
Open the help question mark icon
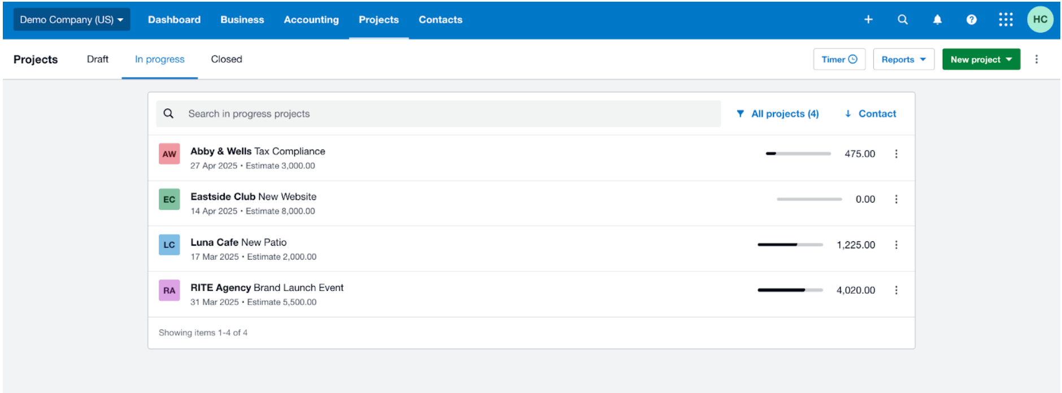[x=971, y=20]
